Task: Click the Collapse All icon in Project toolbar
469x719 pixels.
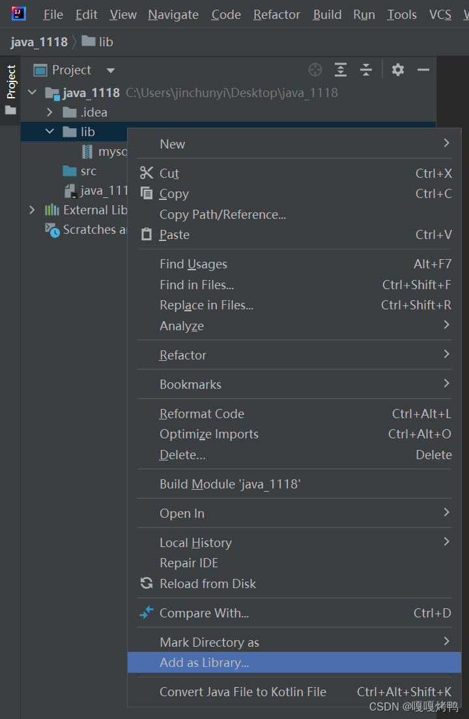Action: click(365, 70)
